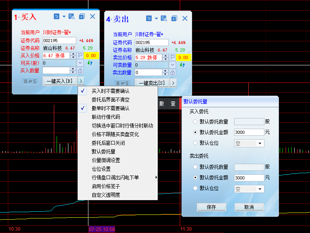This screenshot has width=310, height=233.
Task: Open 默认仓位 dropdown under 买入委托
Action: click(249, 143)
